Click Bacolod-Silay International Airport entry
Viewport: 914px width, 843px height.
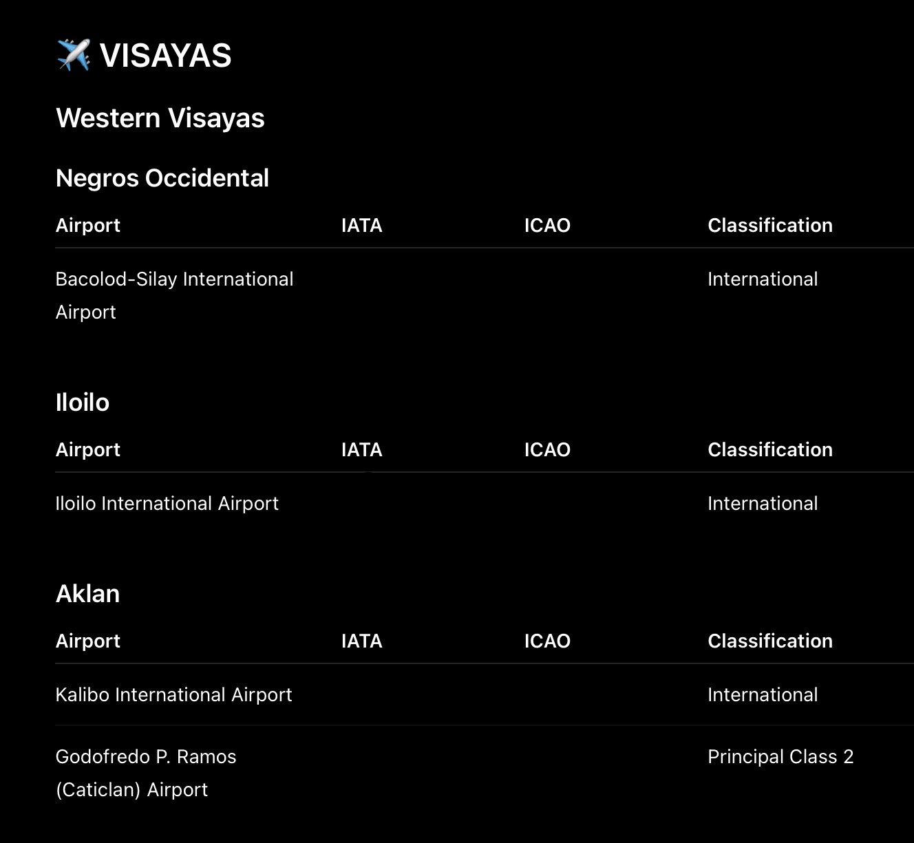[x=174, y=295]
